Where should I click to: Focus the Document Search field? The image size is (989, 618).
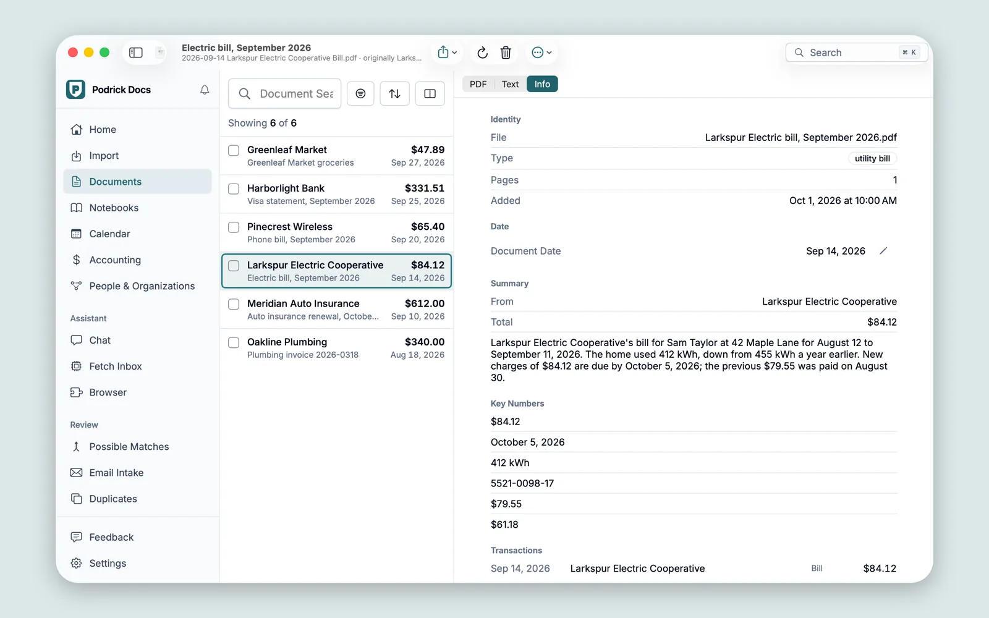[285, 93]
